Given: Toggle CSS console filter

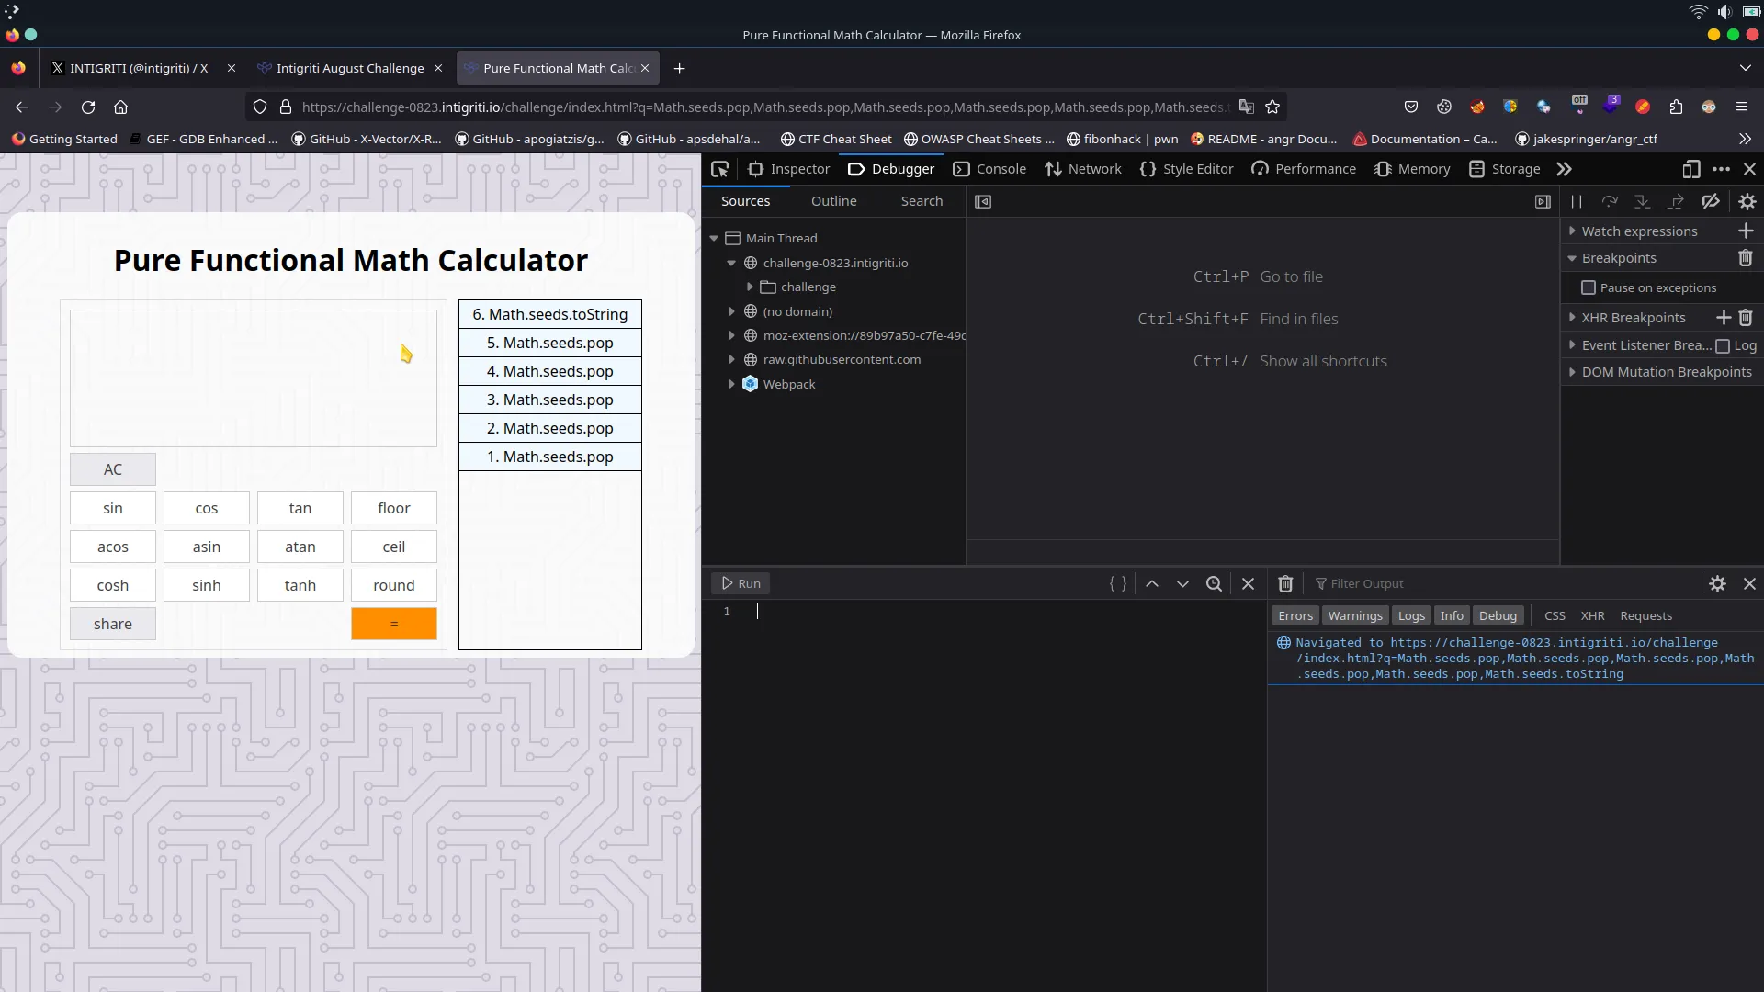Looking at the screenshot, I should pyautogui.click(x=1555, y=616).
